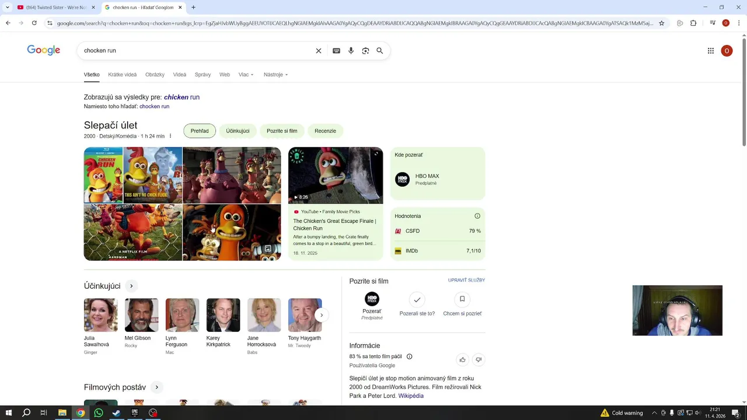Viewport: 747px width, 420px height.
Task: Expand the Viac search filters menu
Action: click(x=246, y=75)
